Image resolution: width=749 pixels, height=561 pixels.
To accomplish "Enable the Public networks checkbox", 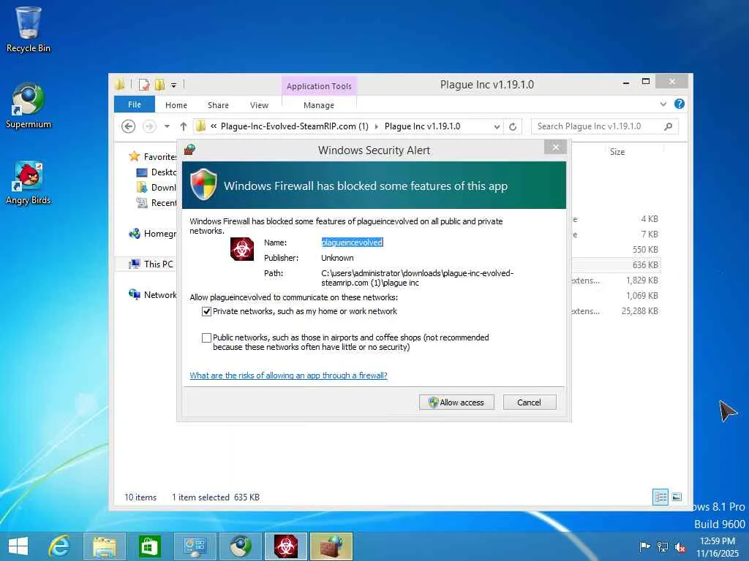I will tap(206, 337).
